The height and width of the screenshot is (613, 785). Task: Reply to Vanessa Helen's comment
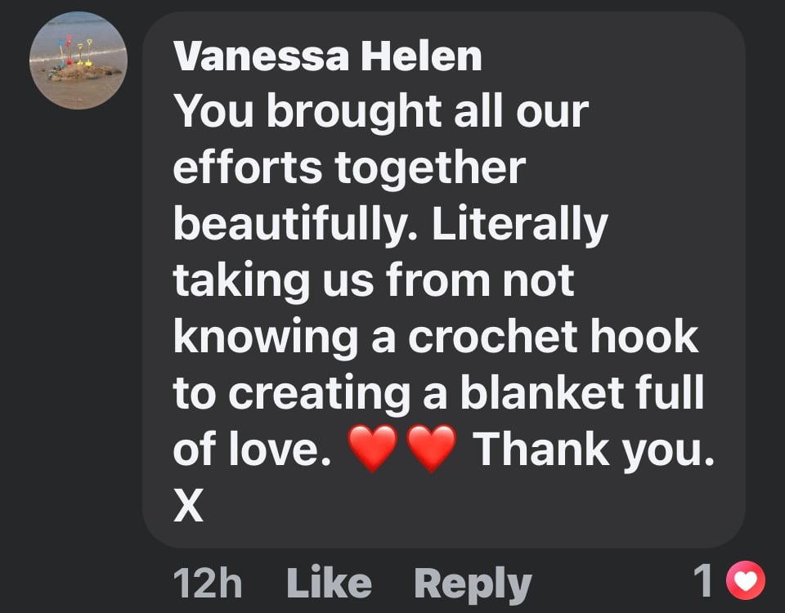[473, 584]
